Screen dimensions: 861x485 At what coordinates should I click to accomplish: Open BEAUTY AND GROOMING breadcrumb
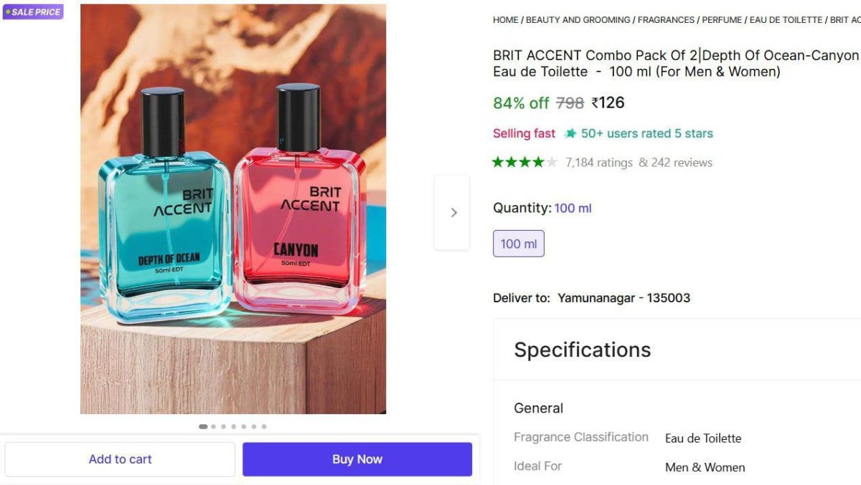click(x=578, y=20)
